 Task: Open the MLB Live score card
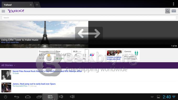pos(80,55)
